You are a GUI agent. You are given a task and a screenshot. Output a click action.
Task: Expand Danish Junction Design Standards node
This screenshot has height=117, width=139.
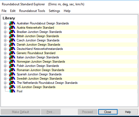click(5, 45)
